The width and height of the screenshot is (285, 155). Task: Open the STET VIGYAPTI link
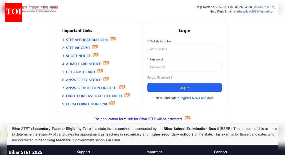[77, 48]
